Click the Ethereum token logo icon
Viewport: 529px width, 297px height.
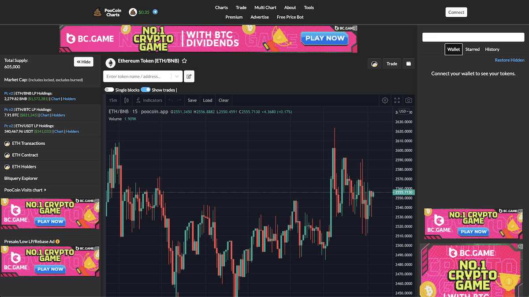pos(110,63)
